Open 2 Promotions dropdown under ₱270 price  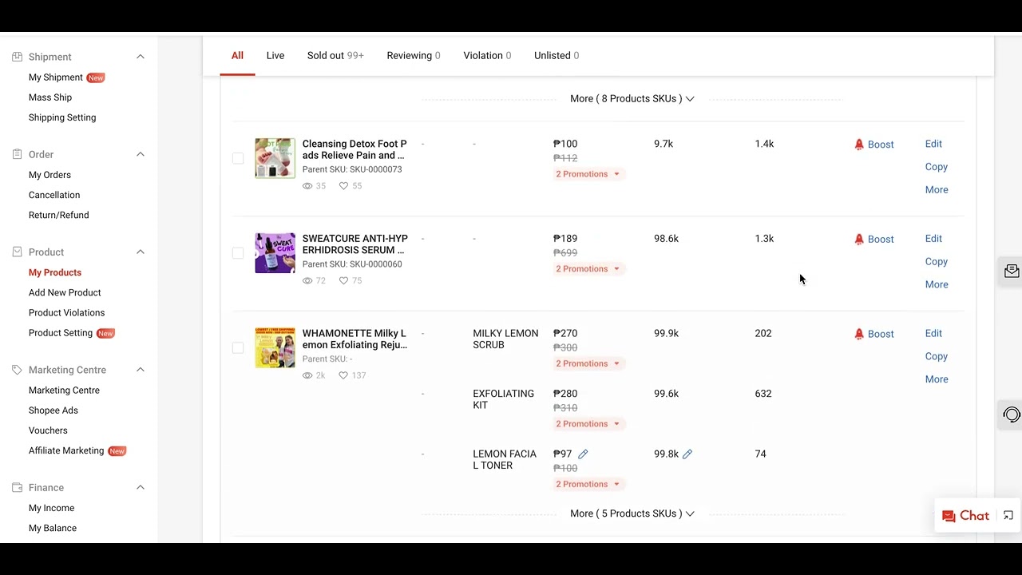tap(588, 363)
